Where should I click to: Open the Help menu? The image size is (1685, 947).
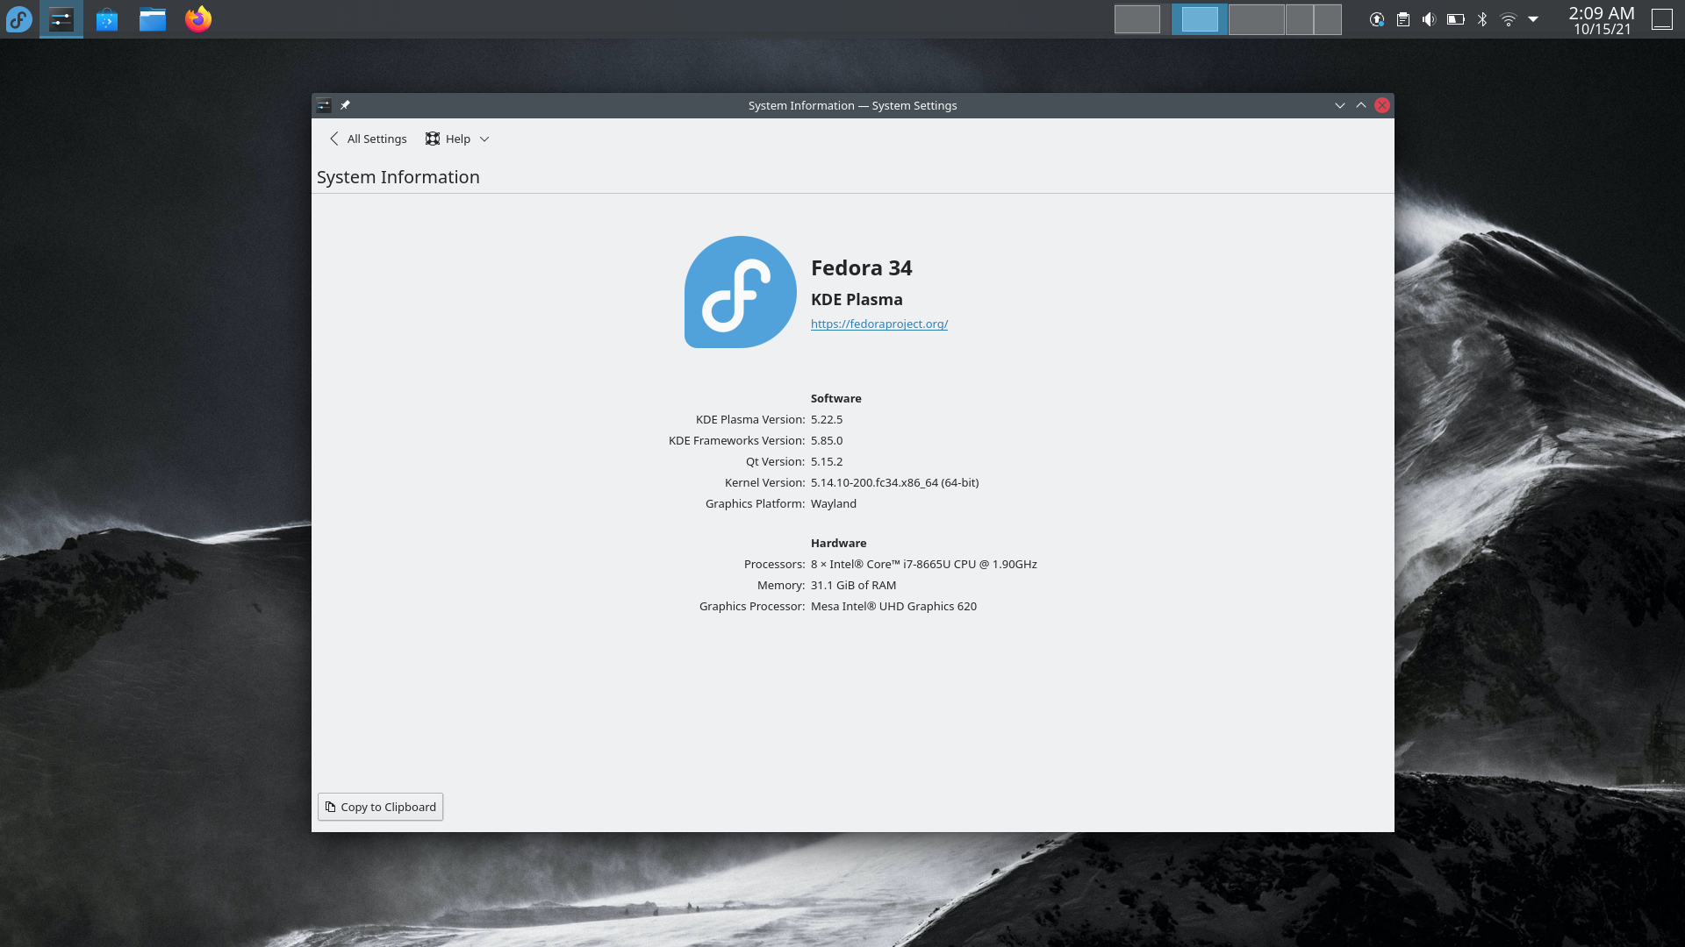pyautogui.click(x=457, y=139)
